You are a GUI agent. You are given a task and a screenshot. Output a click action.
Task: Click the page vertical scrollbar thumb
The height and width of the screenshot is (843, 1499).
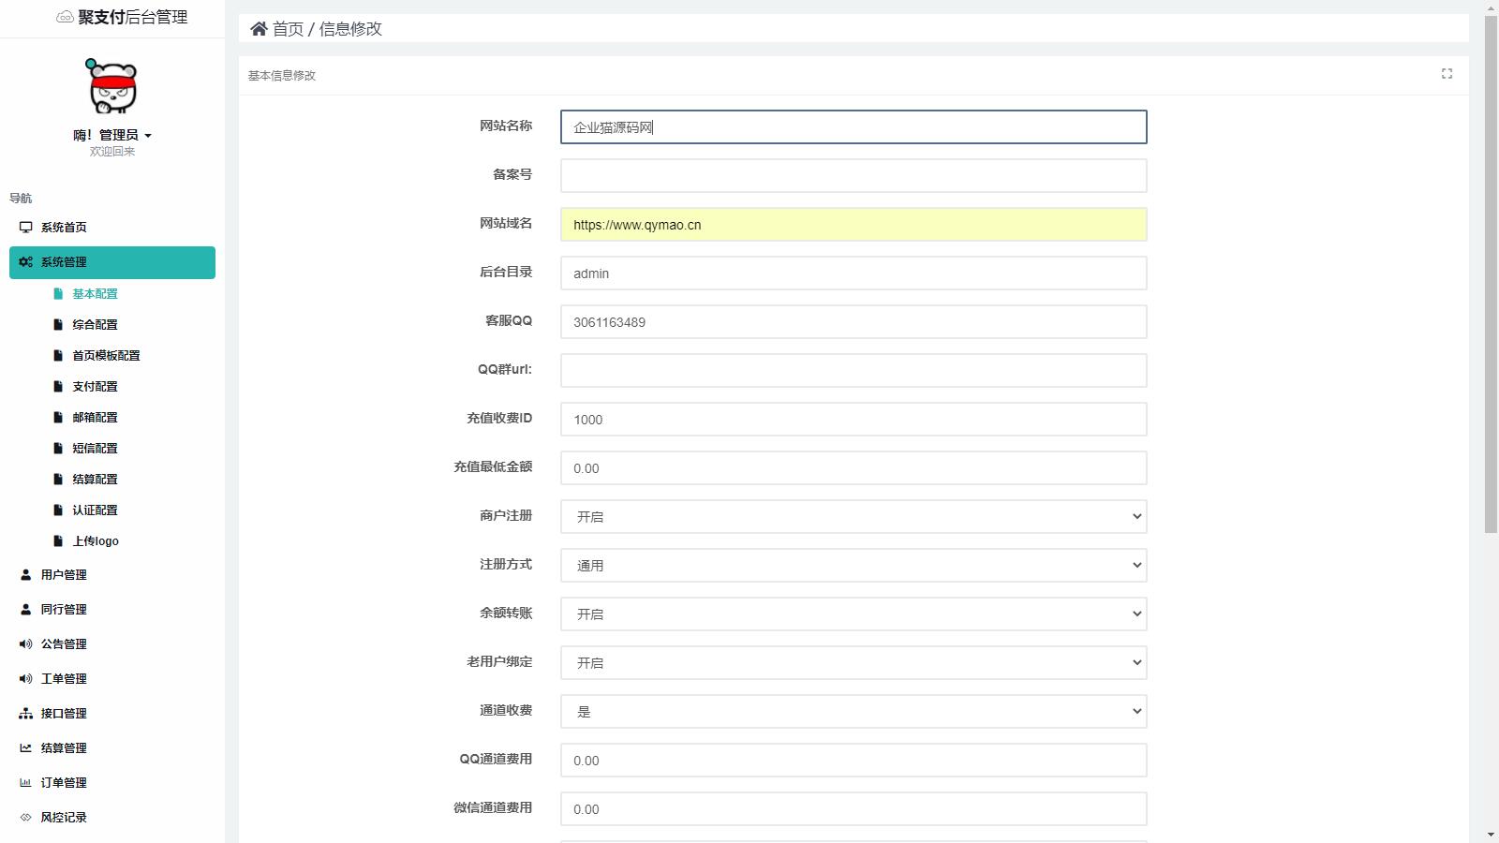(1491, 272)
